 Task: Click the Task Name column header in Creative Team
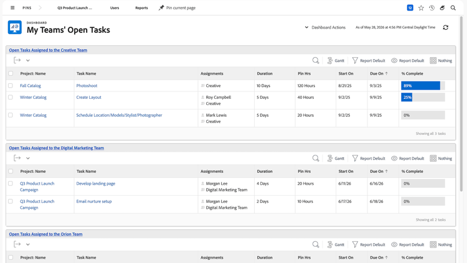tap(87, 73)
